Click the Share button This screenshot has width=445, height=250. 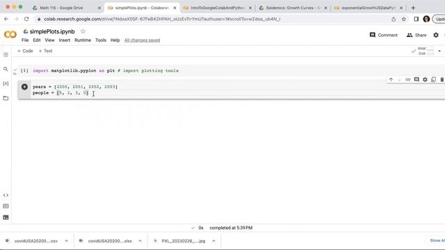(416, 35)
